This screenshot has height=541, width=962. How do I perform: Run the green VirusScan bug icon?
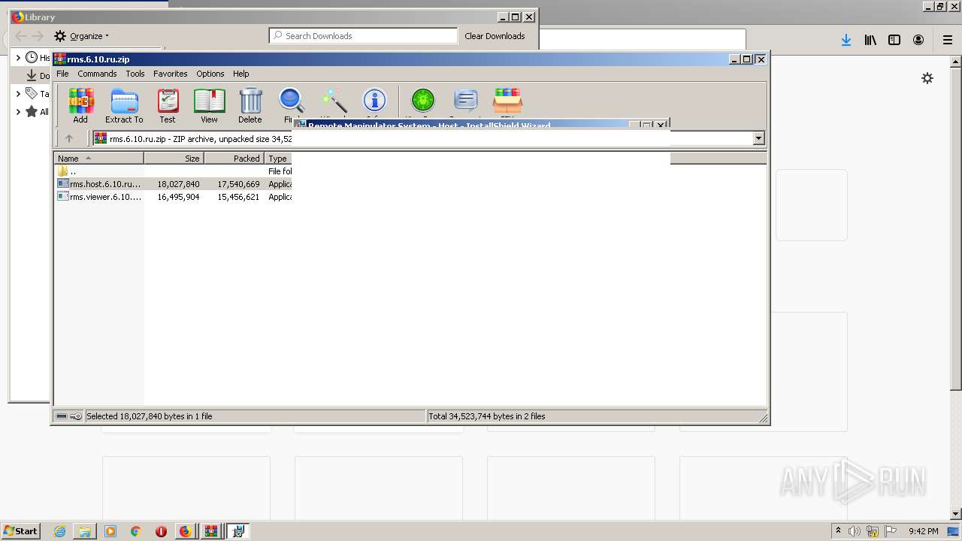422,101
